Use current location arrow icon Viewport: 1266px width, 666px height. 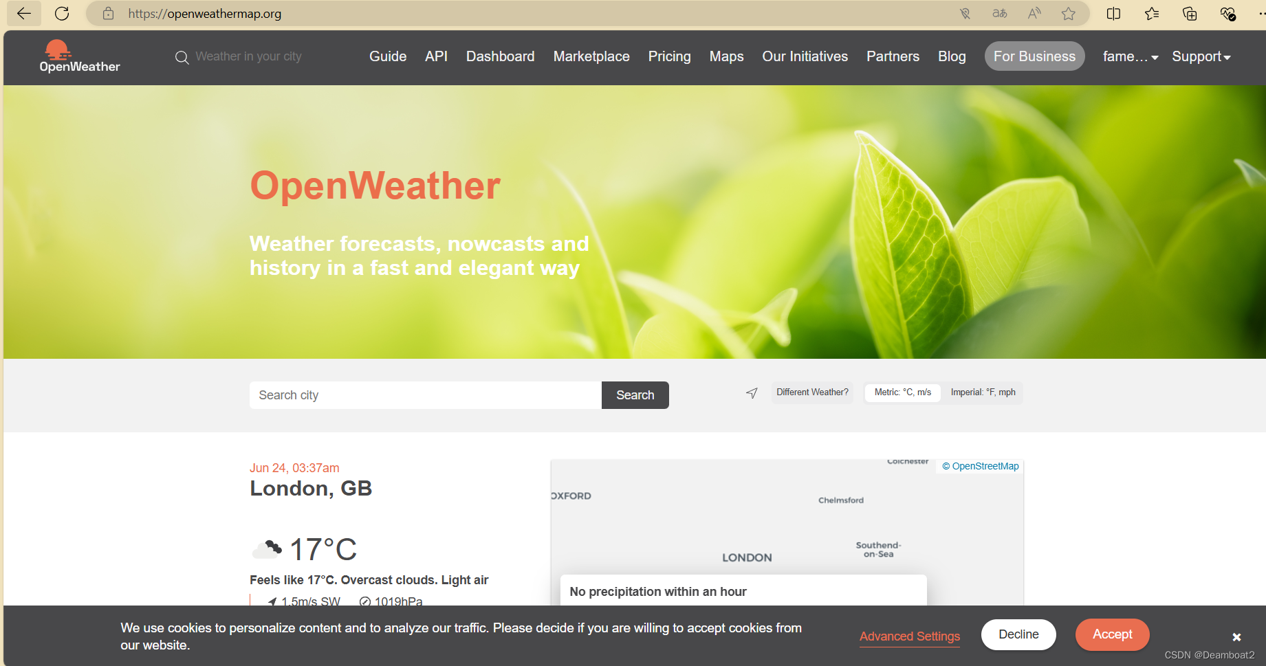752,393
